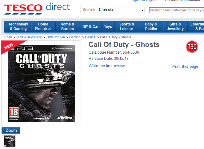Follow the Gifts & Jewellery breadcrumb link
This screenshot has width=204, height=149.
pos(29,37)
